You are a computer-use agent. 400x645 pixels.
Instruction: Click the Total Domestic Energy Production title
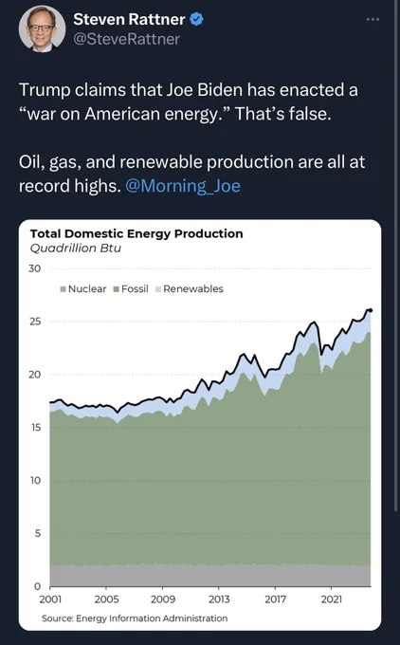pyautogui.click(x=136, y=233)
